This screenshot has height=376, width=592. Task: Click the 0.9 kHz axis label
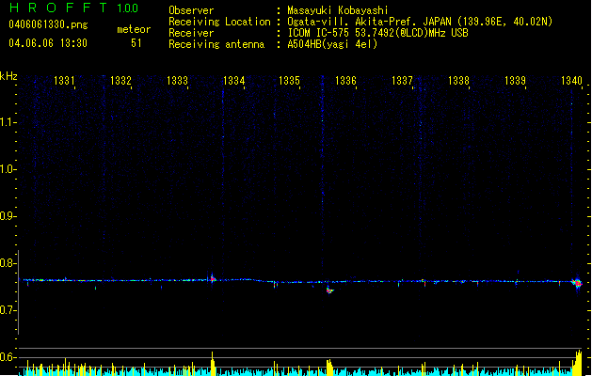click(8, 216)
